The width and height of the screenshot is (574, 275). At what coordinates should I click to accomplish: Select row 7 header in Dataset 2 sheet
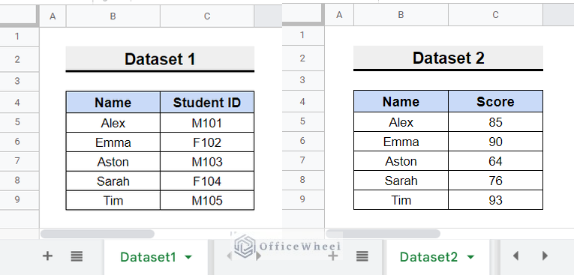pyautogui.click(x=302, y=160)
